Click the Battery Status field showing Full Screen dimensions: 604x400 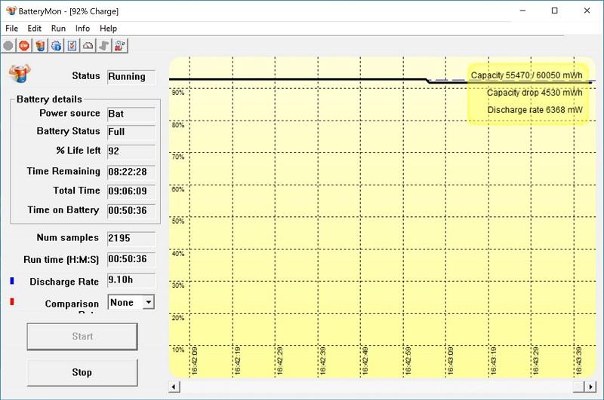coord(131,132)
